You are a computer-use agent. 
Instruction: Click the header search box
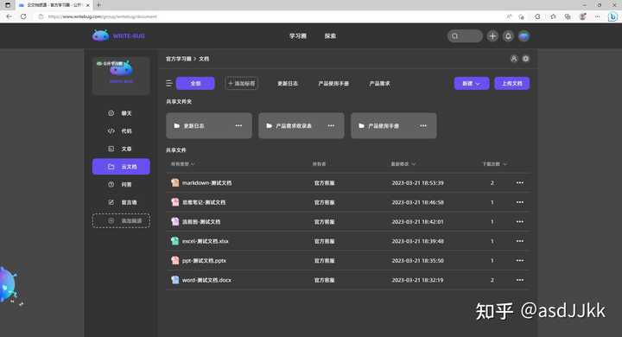point(465,36)
